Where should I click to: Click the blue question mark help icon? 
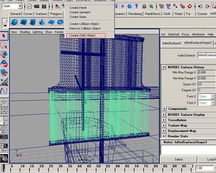[x=136, y=6]
